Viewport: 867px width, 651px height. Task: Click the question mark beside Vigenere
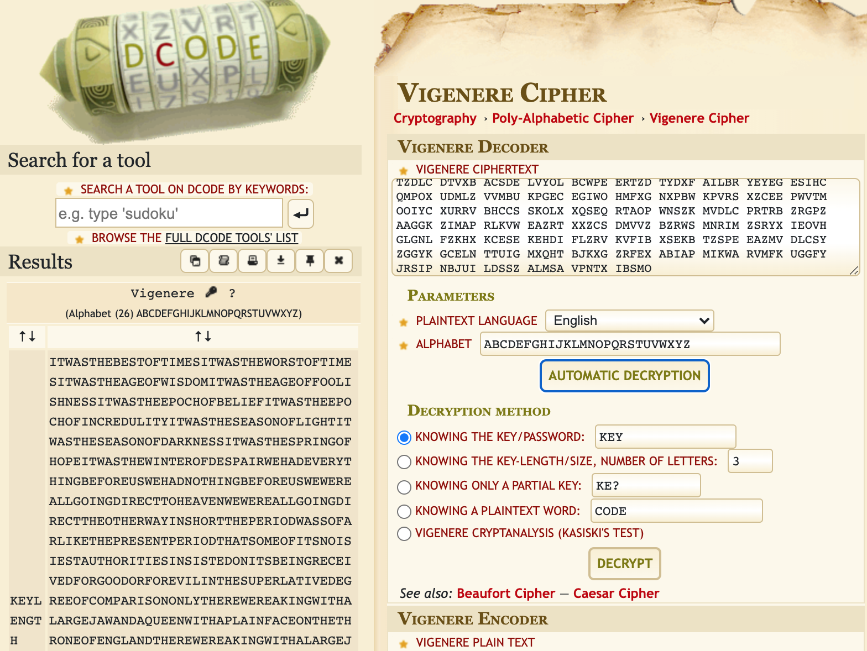click(232, 293)
